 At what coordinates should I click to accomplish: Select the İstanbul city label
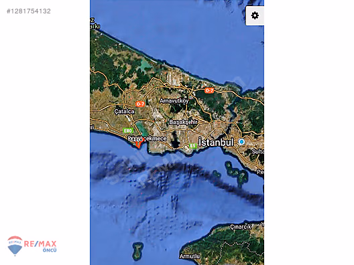click(x=216, y=143)
